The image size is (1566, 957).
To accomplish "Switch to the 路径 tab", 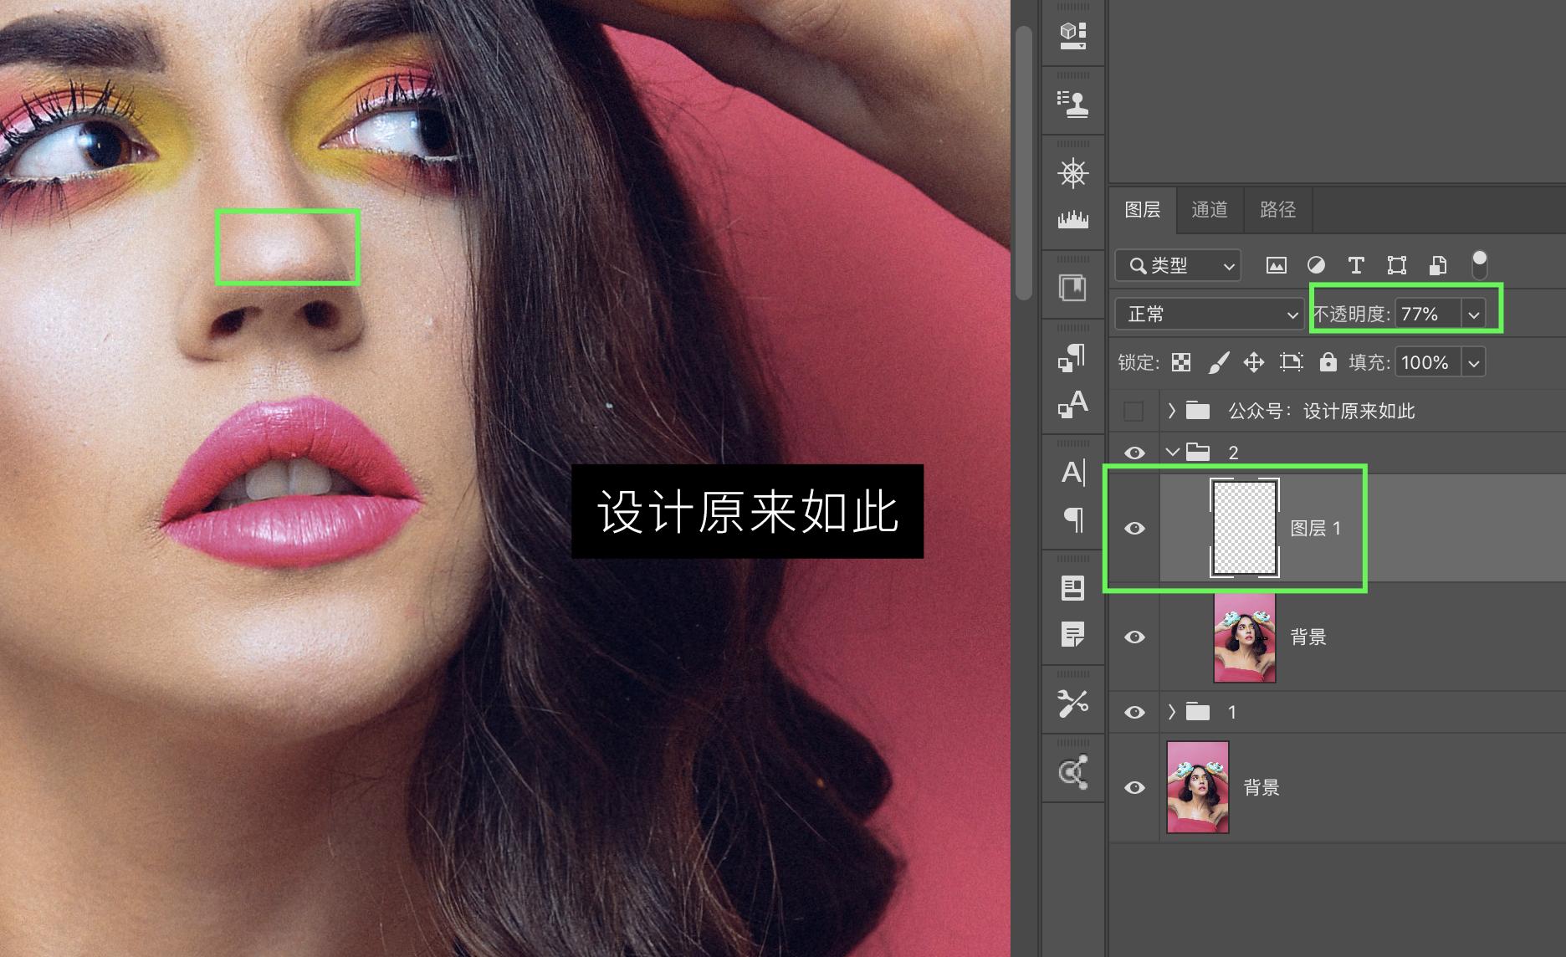I will [1277, 209].
